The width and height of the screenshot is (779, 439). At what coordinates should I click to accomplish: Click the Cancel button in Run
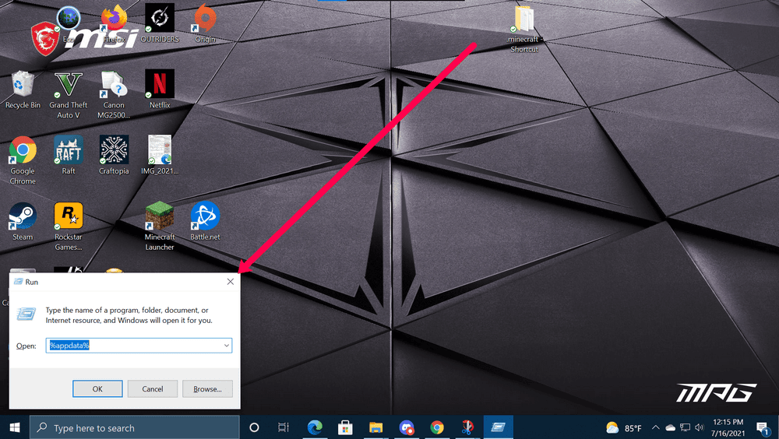tap(152, 388)
